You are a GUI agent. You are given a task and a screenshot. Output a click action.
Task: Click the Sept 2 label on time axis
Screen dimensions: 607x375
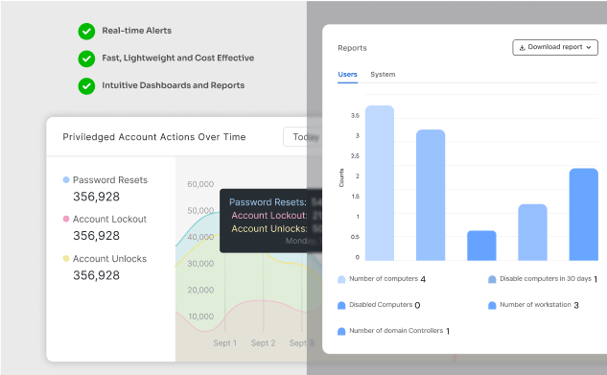click(263, 343)
